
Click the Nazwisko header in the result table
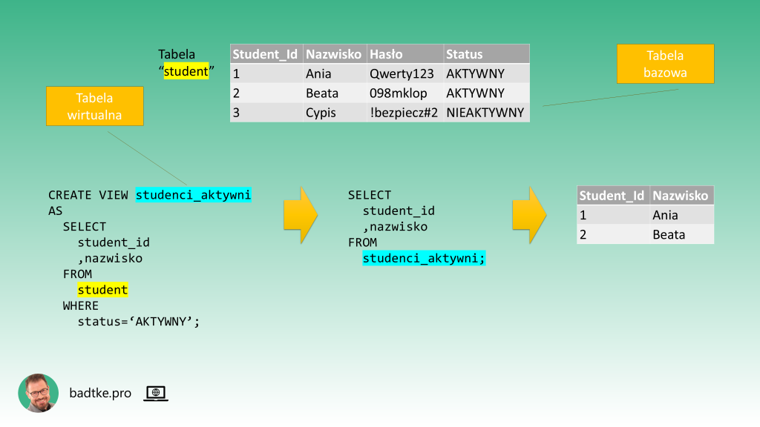681,196
